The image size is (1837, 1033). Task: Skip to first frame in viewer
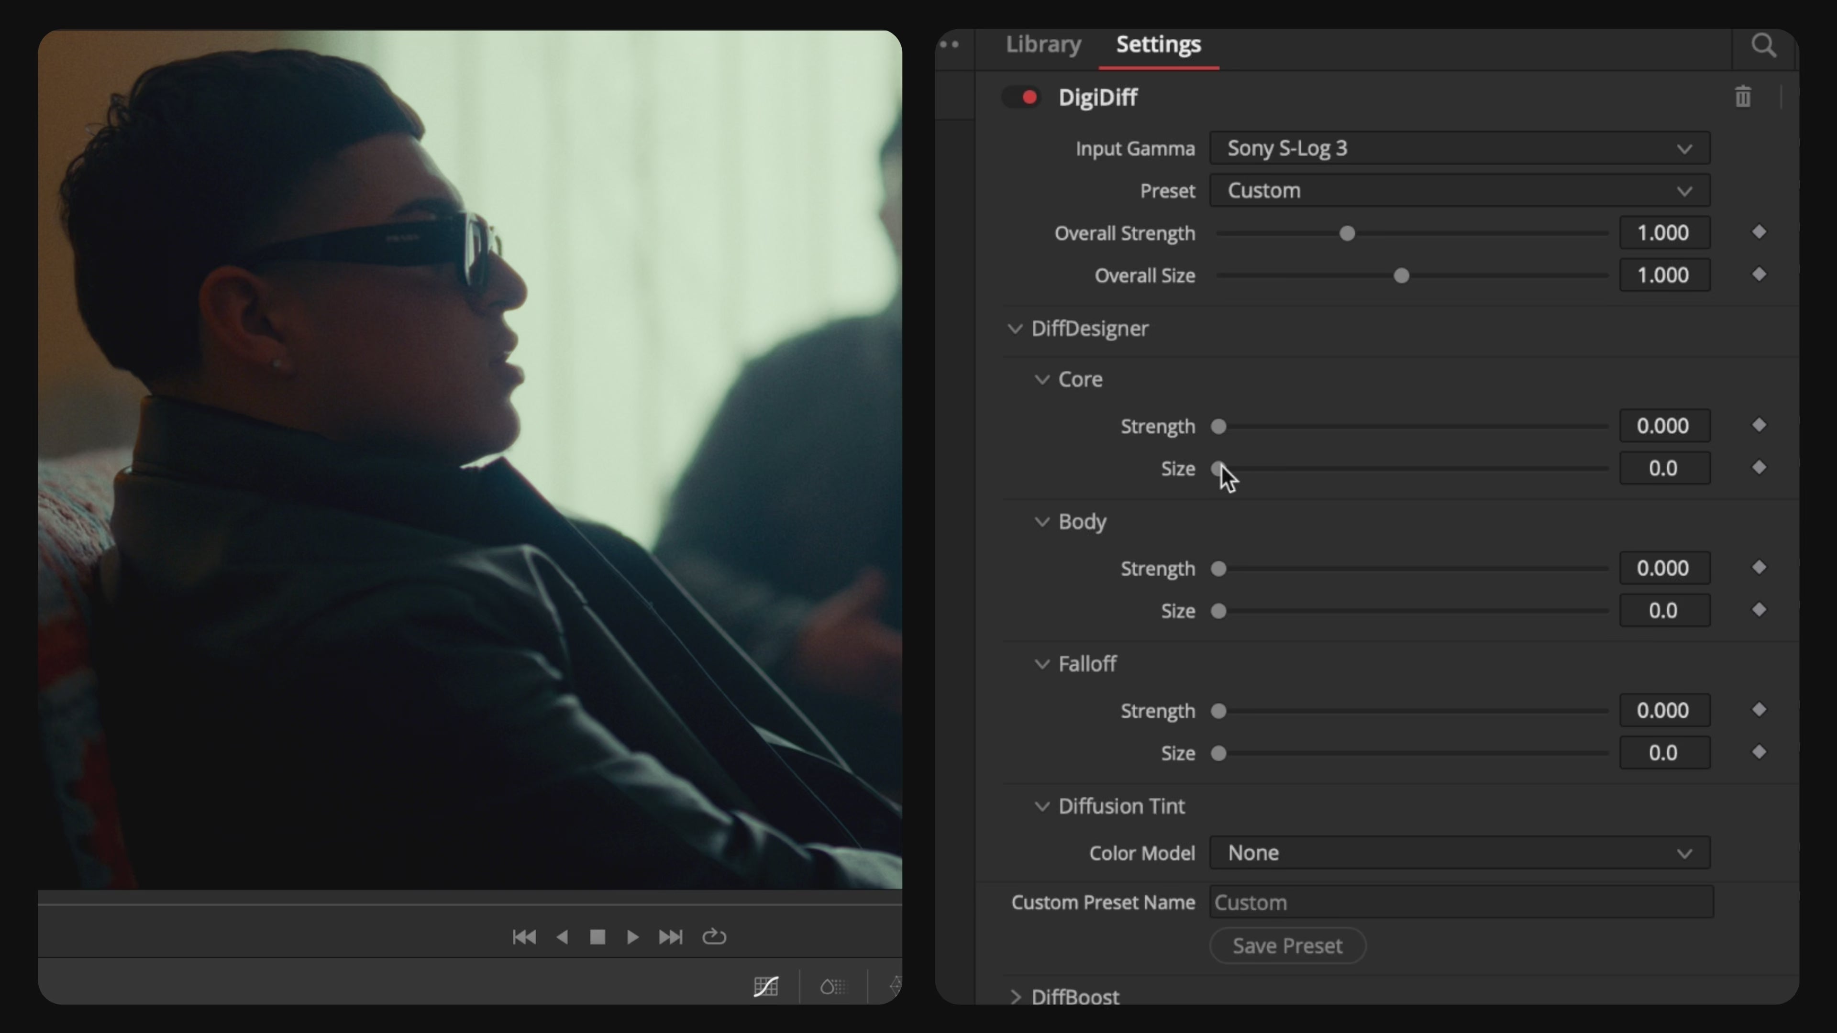[x=524, y=937]
